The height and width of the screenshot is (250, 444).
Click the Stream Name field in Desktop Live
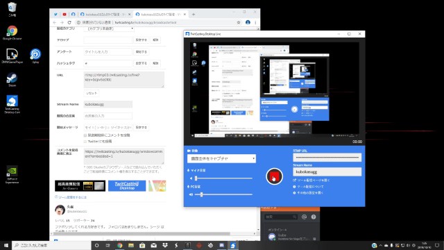click(327, 172)
